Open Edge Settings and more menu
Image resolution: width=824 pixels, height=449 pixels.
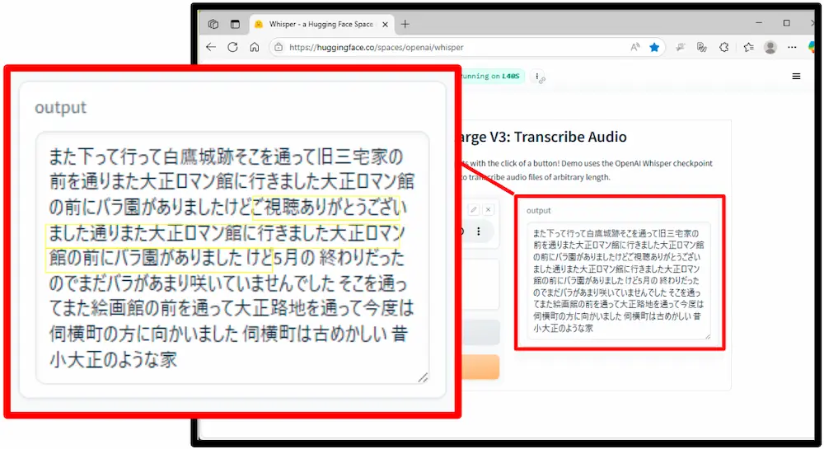(792, 47)
